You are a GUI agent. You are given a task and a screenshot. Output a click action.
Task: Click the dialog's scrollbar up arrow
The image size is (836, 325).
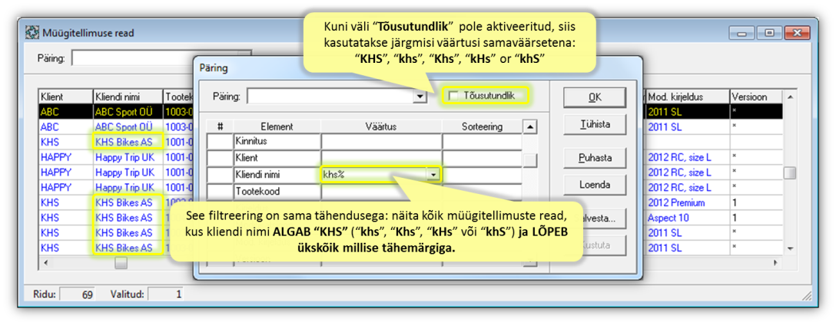coord(529,126)
